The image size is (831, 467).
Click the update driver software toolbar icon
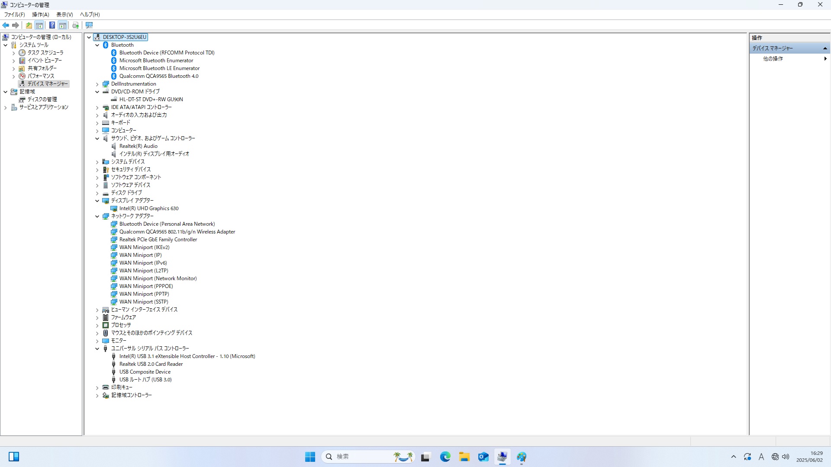click(x=76, y=25)
